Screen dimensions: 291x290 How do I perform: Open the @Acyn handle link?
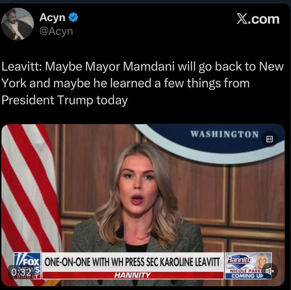[56, 31]
